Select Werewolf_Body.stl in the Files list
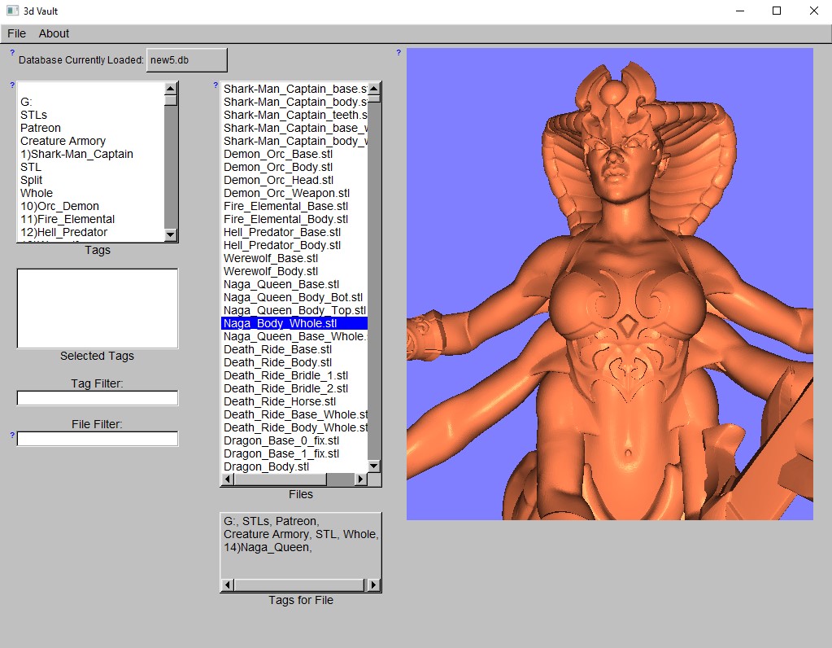The width and height of the screenshot is (832, 648). tap(271, 271)
